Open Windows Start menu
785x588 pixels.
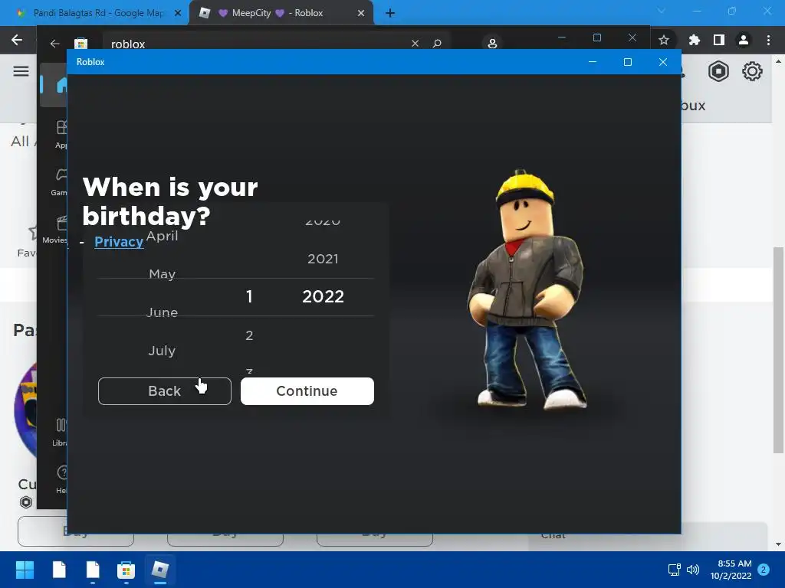[25, 570]
